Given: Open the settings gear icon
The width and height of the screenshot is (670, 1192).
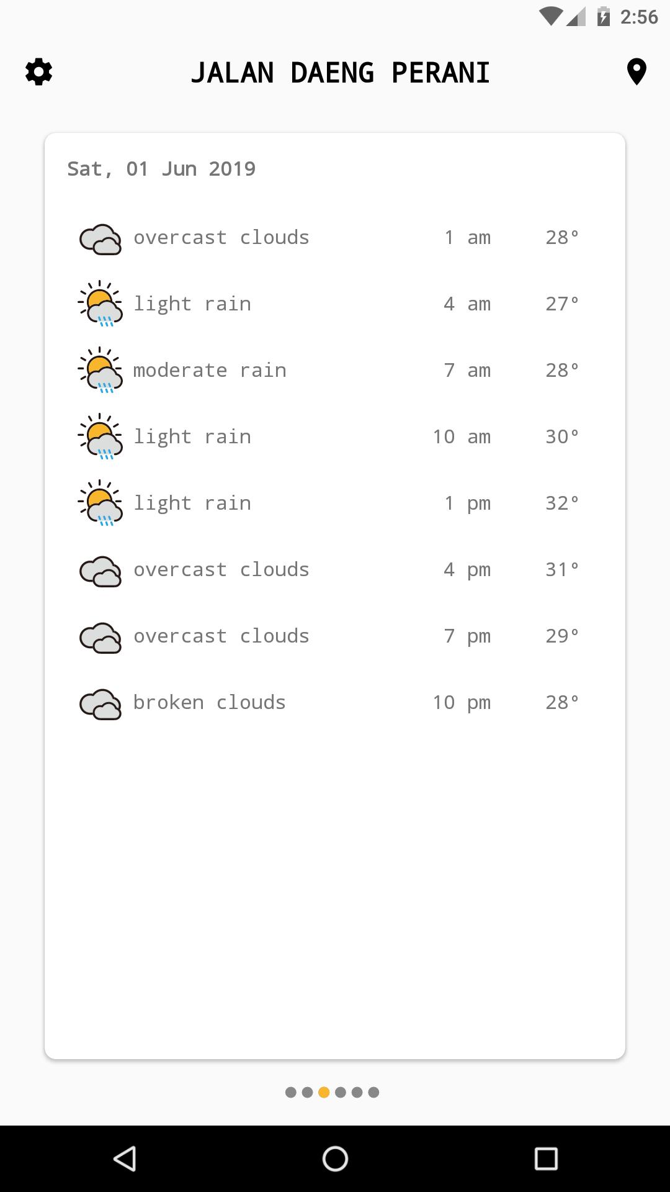Looking at the screenshot, I should pos(38,71).
